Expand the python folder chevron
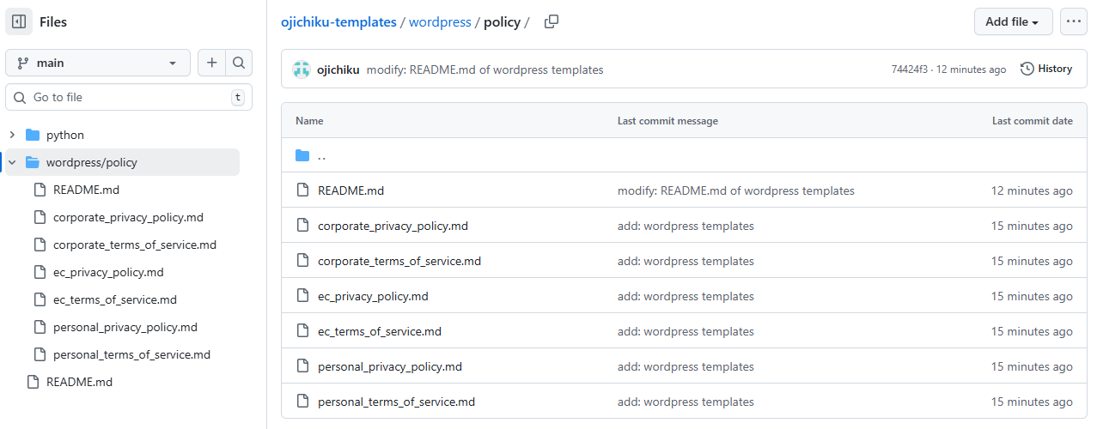This screenshot has width=1097, height=429. click(x=12, y=135)
